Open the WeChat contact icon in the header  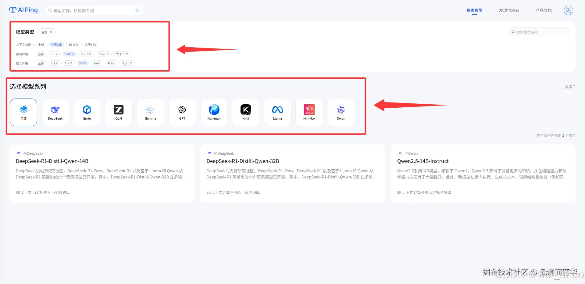(x=568, y=10)
